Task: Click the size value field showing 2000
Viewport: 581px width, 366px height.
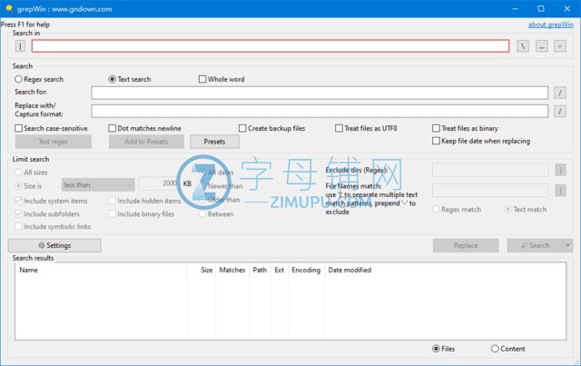Action: click(x=160, y=183)
